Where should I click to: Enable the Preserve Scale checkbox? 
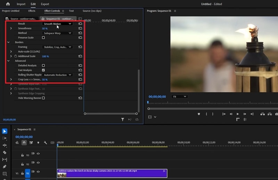(43, 38)
